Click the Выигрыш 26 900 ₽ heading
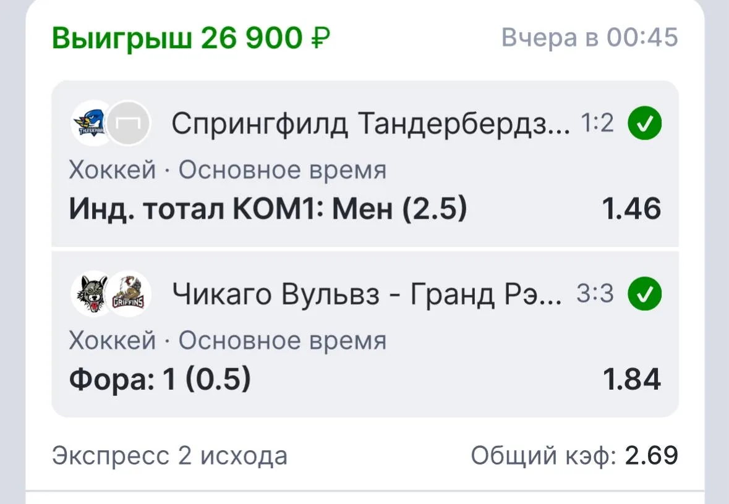The height and width of the screenshot is (504, 729). [191, 38]
